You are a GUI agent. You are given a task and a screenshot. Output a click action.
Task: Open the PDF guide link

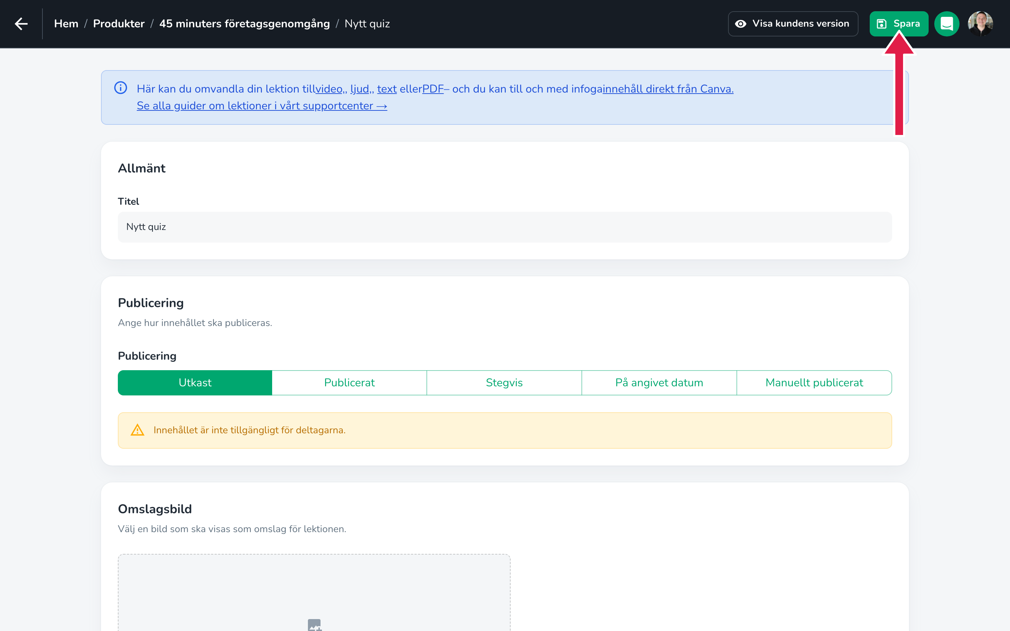pyautogui.click(x=433, y=89)
